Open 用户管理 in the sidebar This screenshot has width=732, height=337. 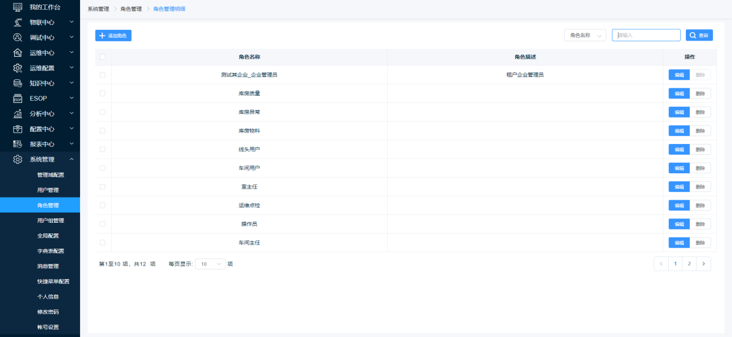coord(48,190)
